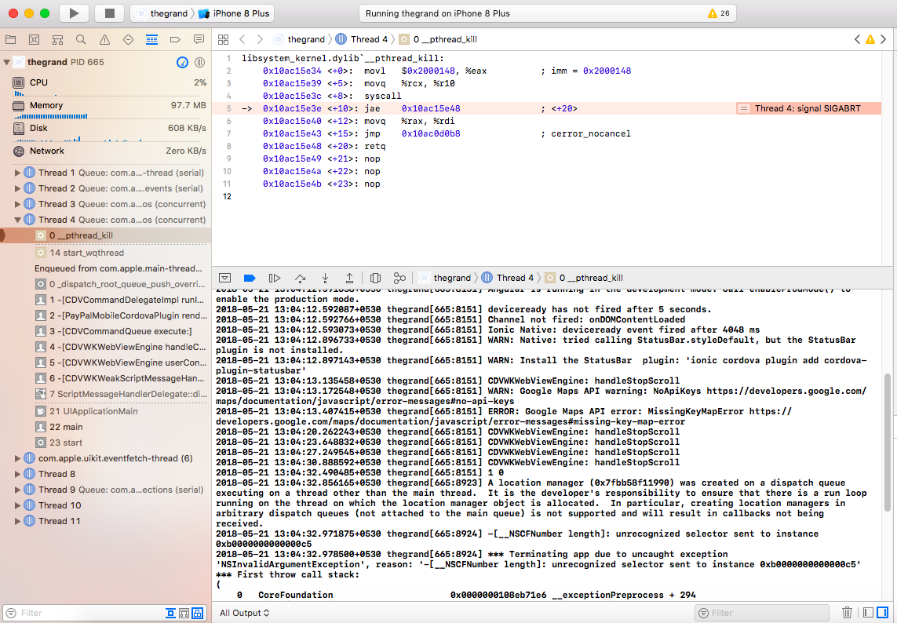Expand Thread 9 disclosure triangle
This screenshot has width=897, height=623.
[17, 490]
